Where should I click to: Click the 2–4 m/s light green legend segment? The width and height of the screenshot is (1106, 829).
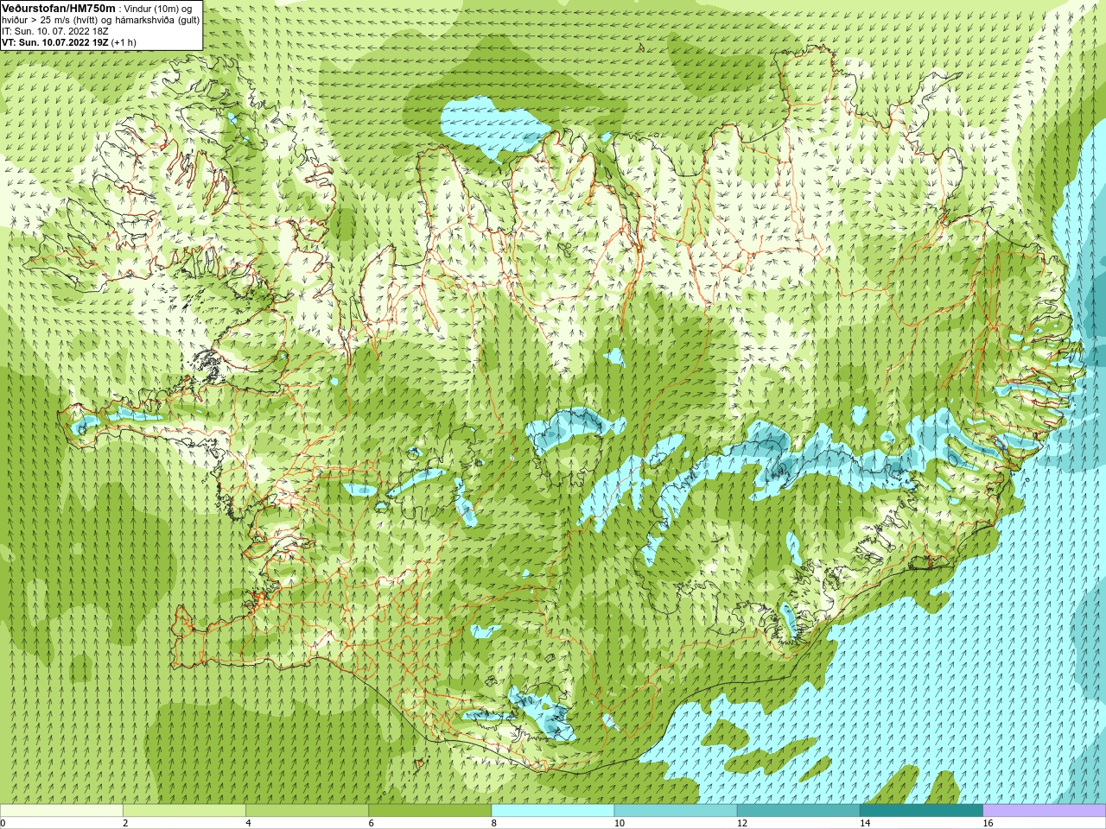184,811
